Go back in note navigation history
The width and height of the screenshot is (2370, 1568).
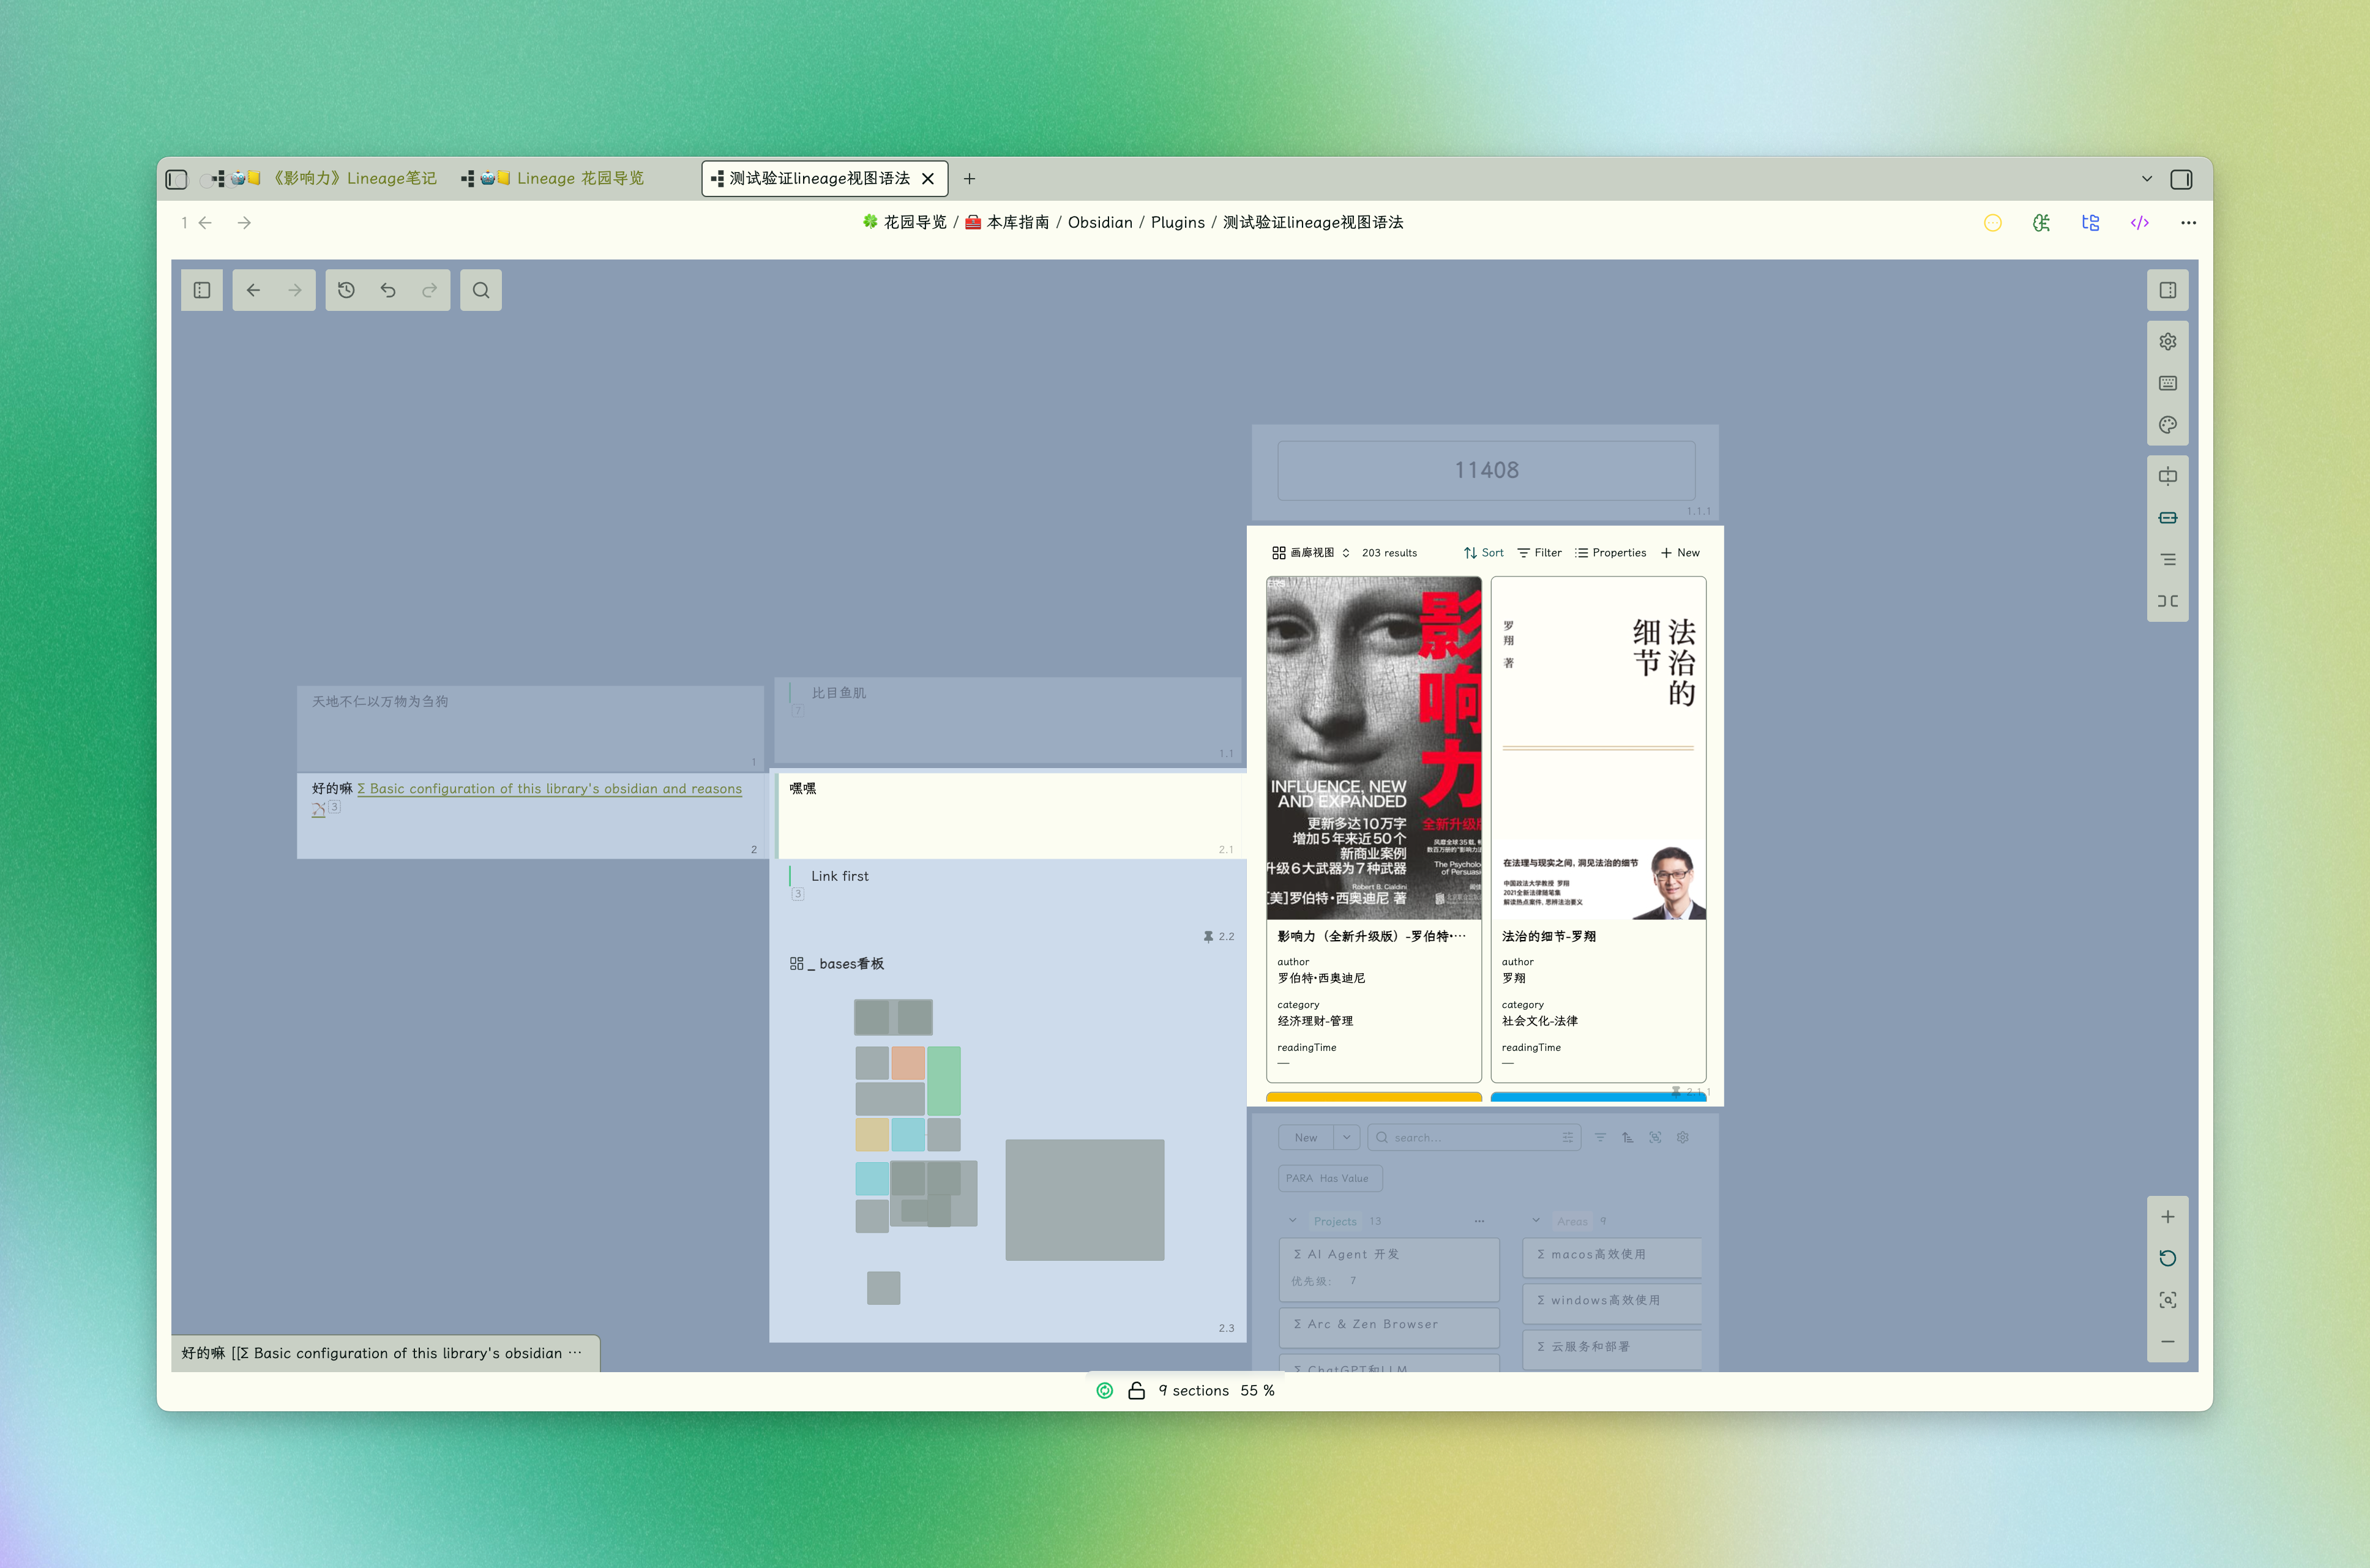coord(205,223)
